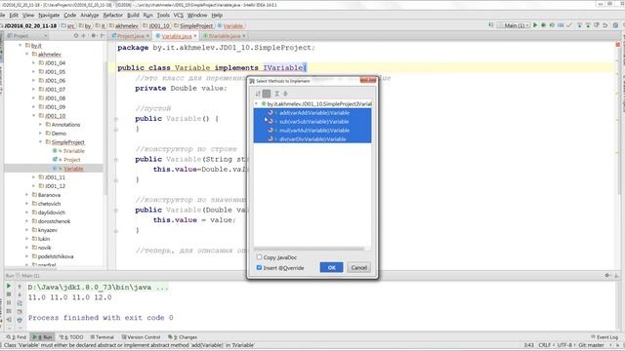Click the Git: master branch in status bar

pos(591,345)
